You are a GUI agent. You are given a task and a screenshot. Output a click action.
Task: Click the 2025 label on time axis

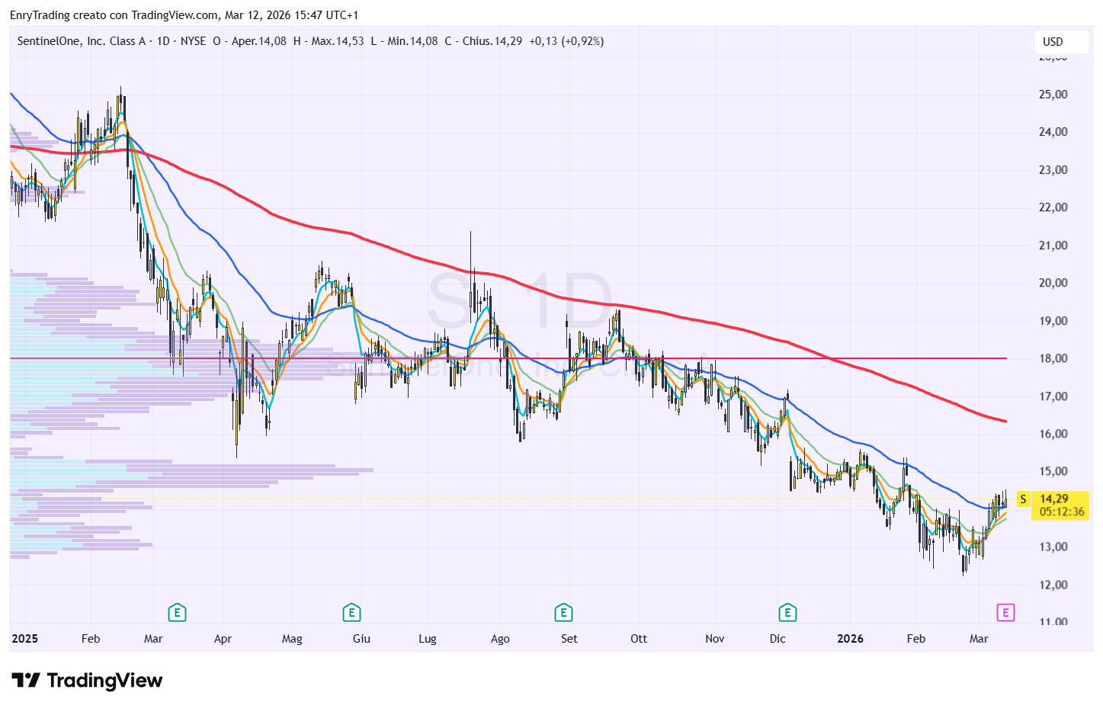pyautogui.click(x=25, y=639)
